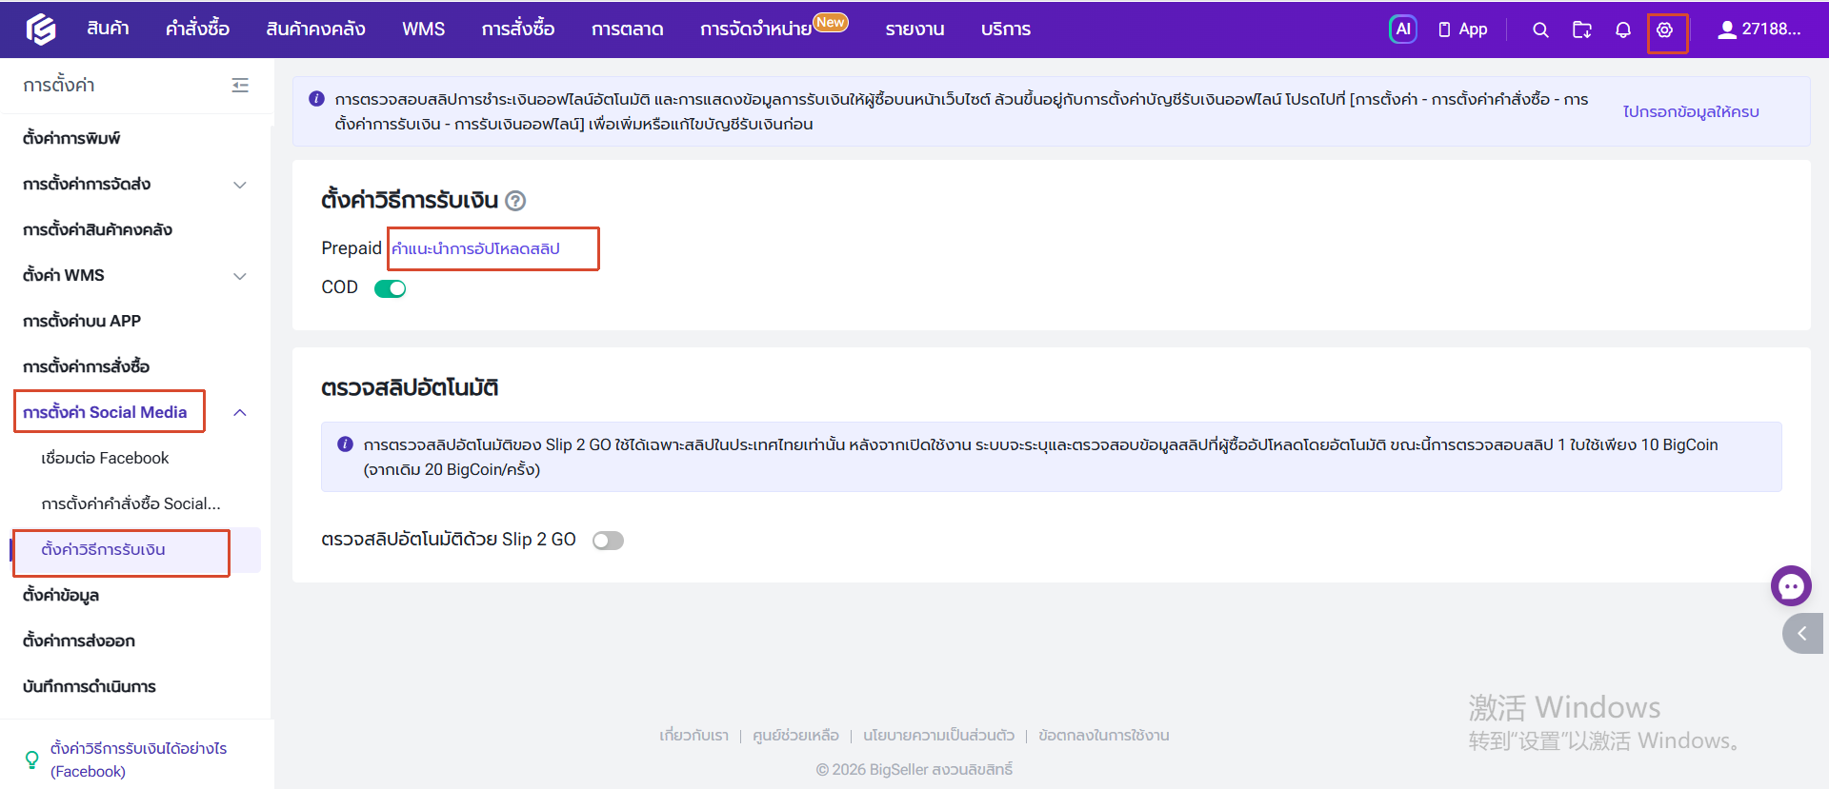Open the Facebook payment setup help link
The width and height of the screenshot is (1829, 789).
(138, 759)
